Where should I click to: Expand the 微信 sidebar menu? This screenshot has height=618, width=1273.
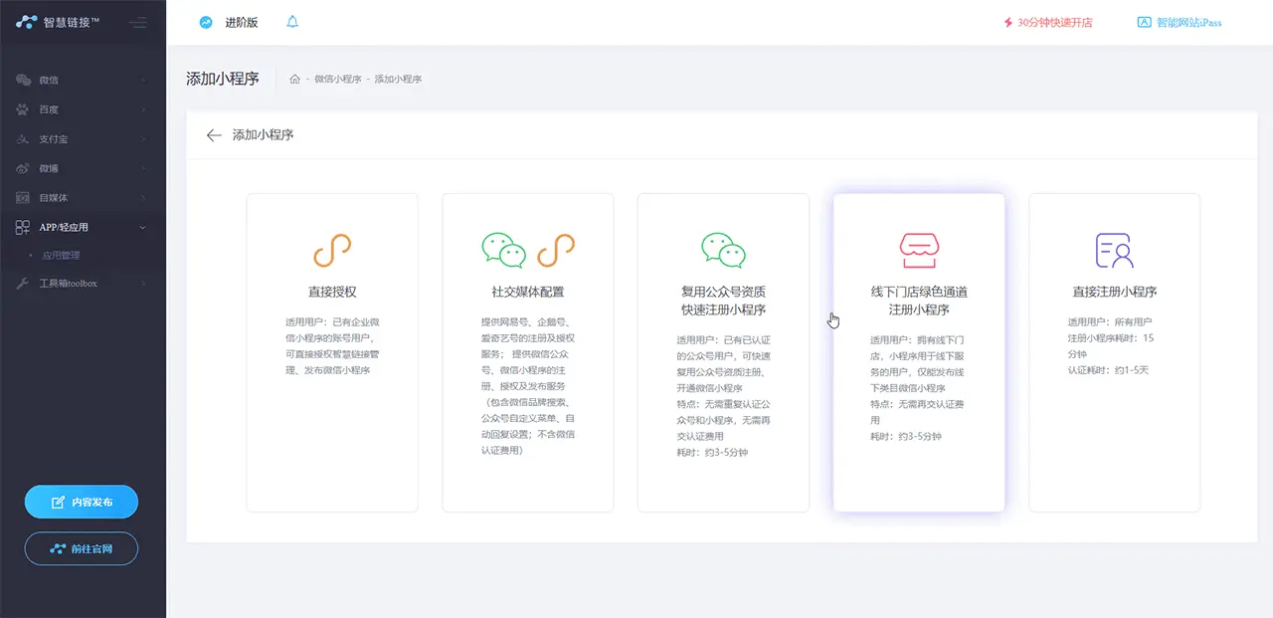[82, 80]
